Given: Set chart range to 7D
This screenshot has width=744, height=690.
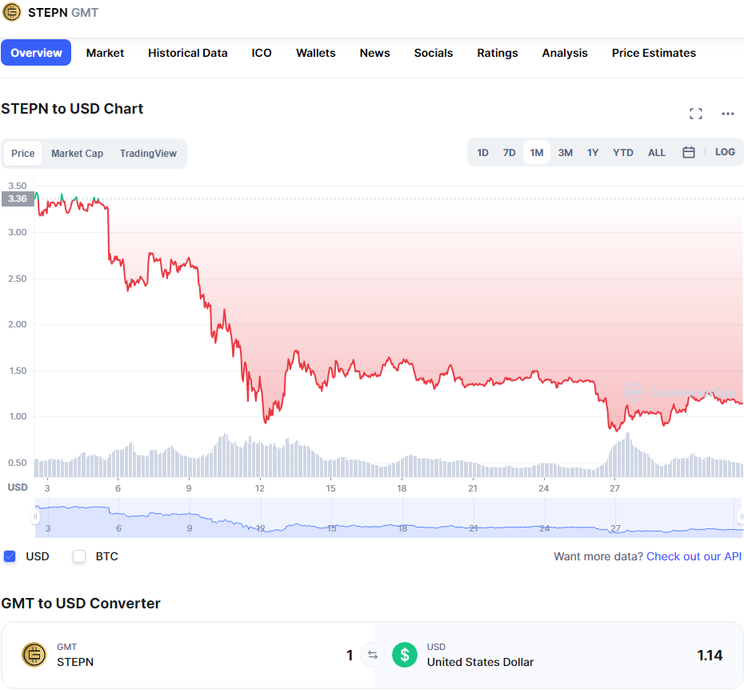Looking at the screenshot, I should click(509, 152).
